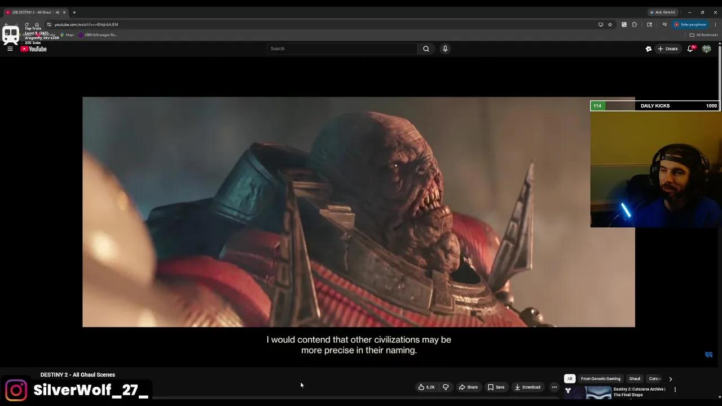The width and height of the screenshot is (722, 406).
Task: Open options menu for Cutscene Archive video
Action: click(675, 390)
